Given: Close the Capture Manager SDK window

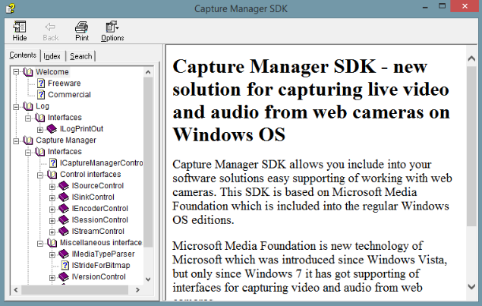Looking at the screenshot, I should [465, 6].
